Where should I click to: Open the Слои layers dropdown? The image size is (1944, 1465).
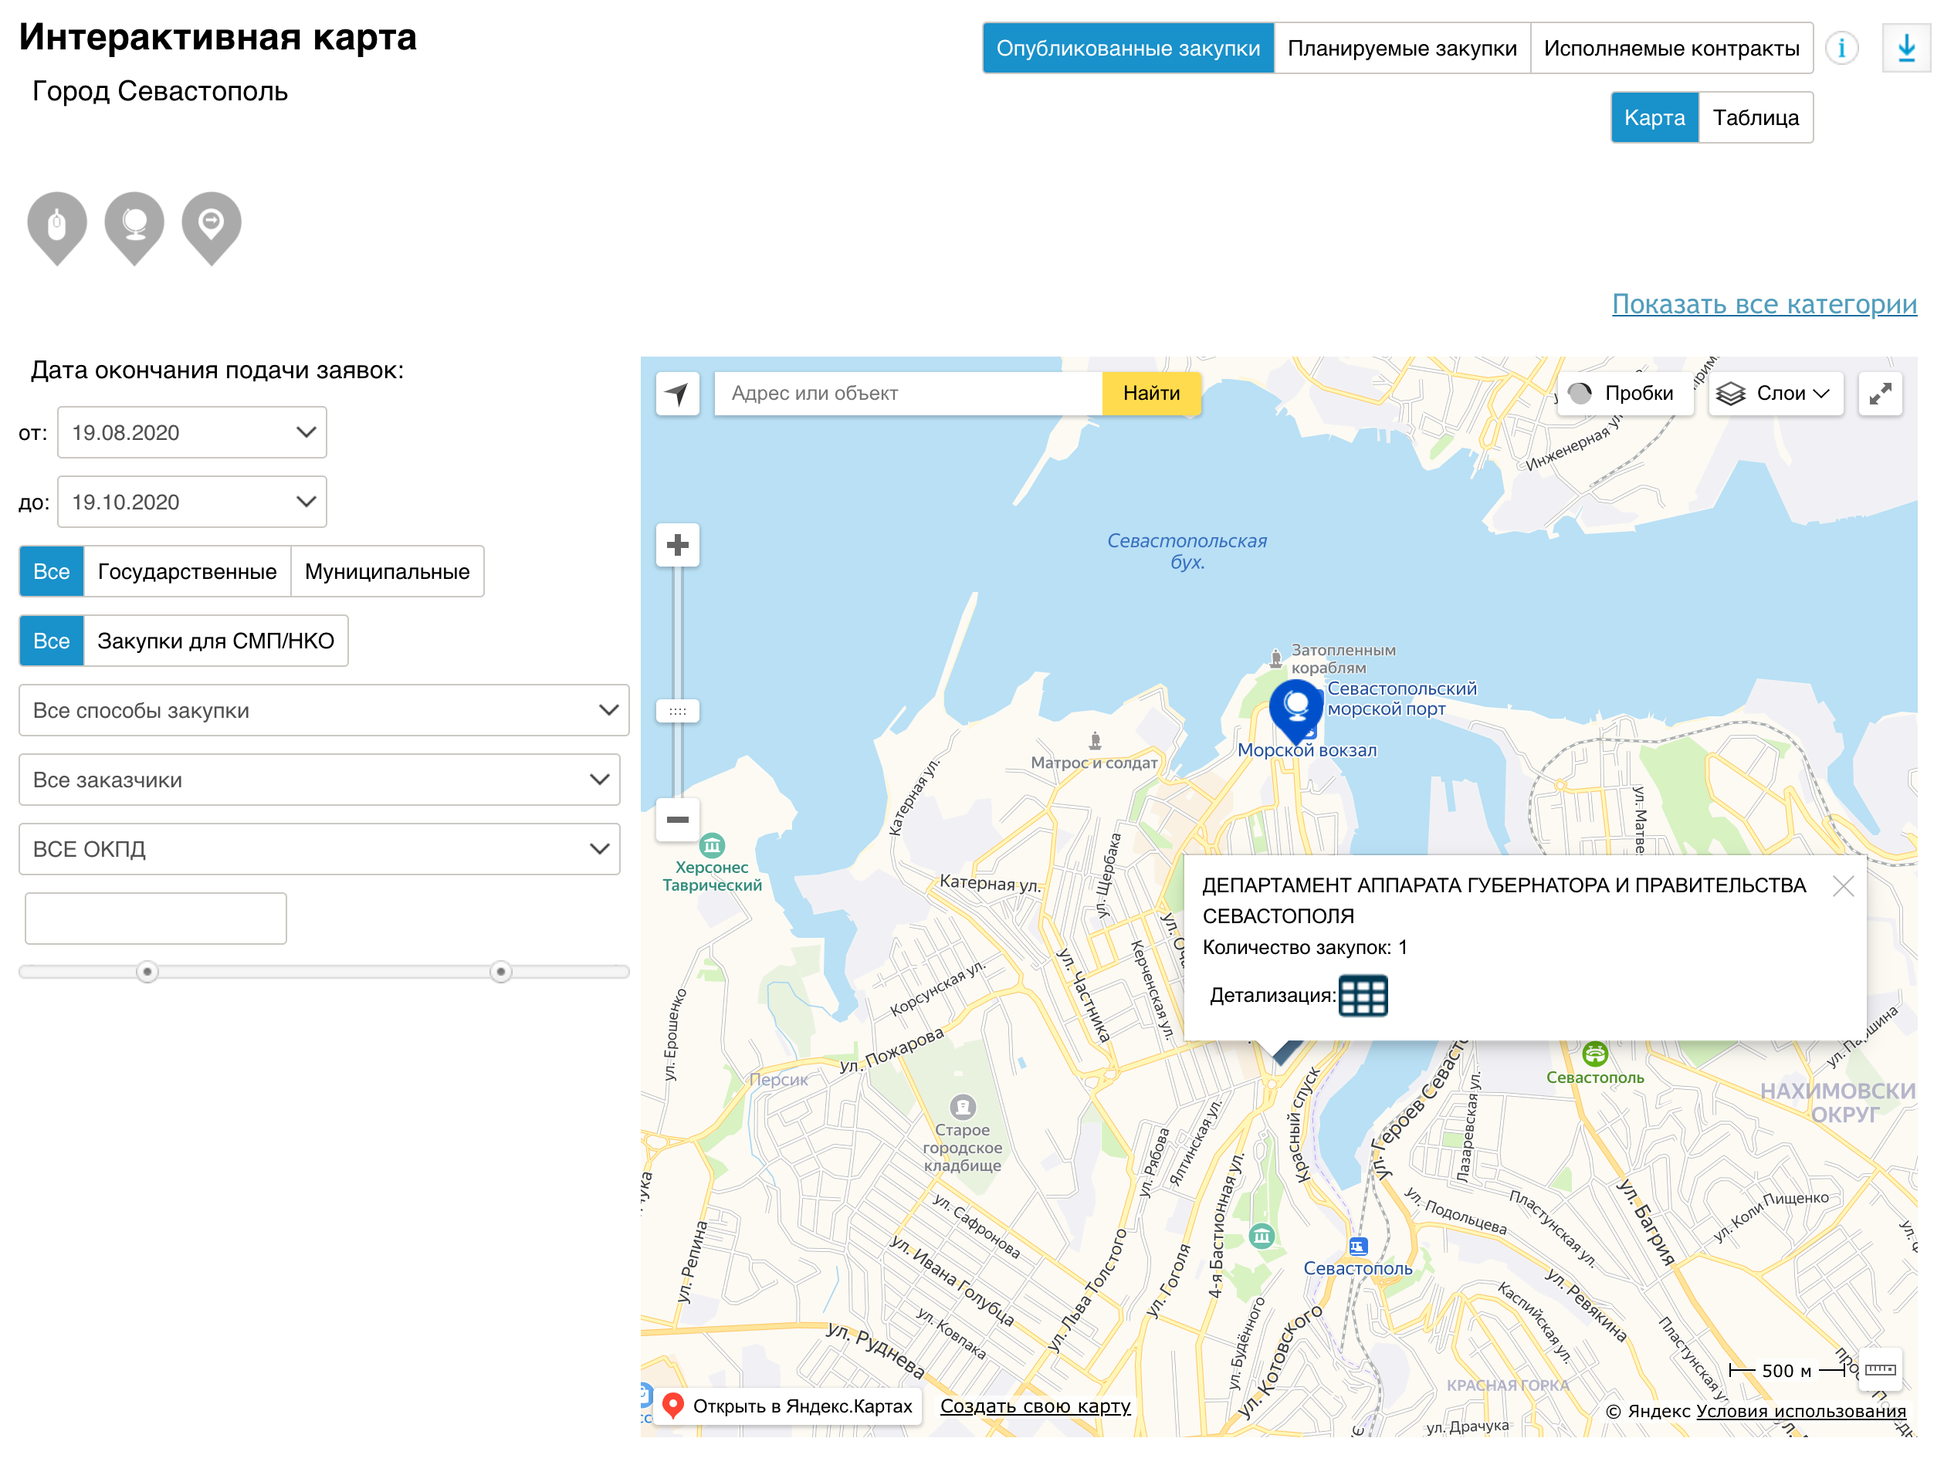pyautogui.click(x=1775, y=393)
